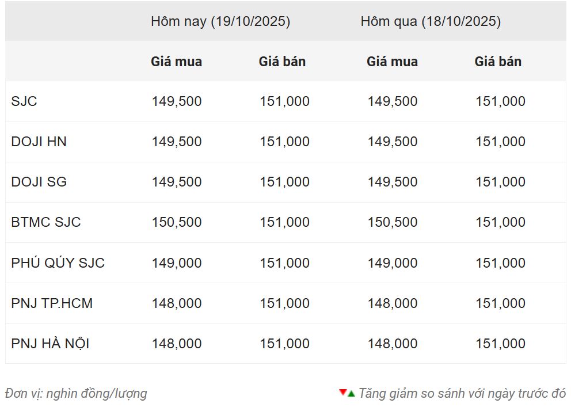Select the Hôm qua (18/10/2025) column header
This screenshot has width=571, height=411.
[x=431, y=21]
